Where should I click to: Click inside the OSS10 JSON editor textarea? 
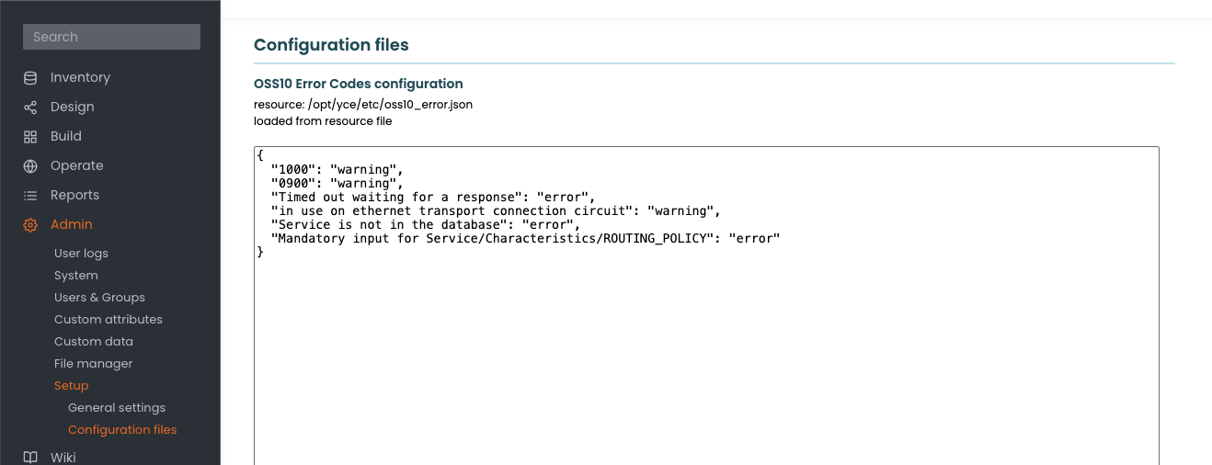pyautogui.click(x=705, y=349)
